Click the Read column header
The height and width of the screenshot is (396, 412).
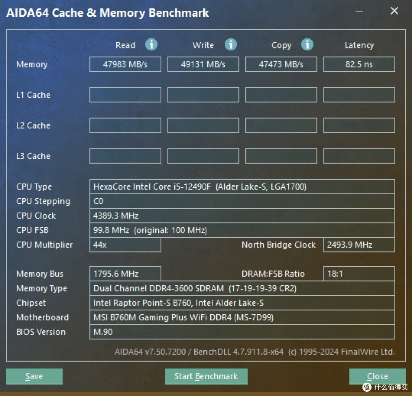pos(126,45)
